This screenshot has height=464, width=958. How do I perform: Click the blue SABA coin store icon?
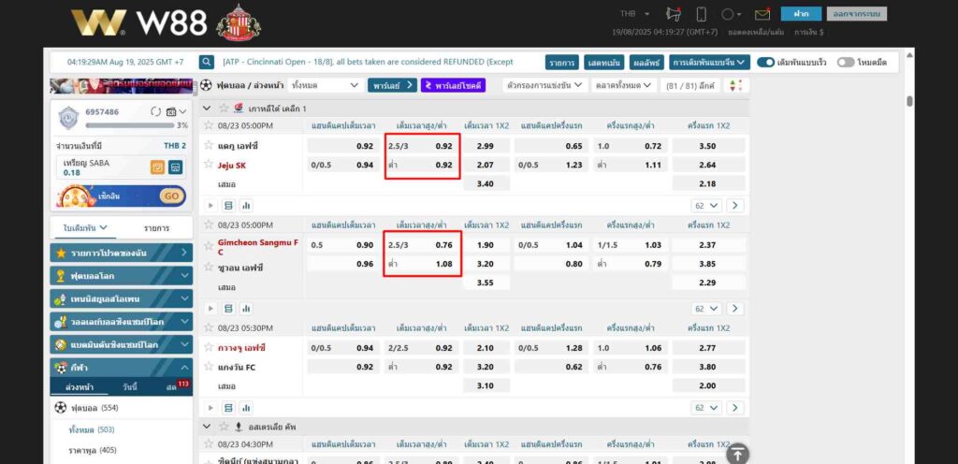[x=175, y=167]
